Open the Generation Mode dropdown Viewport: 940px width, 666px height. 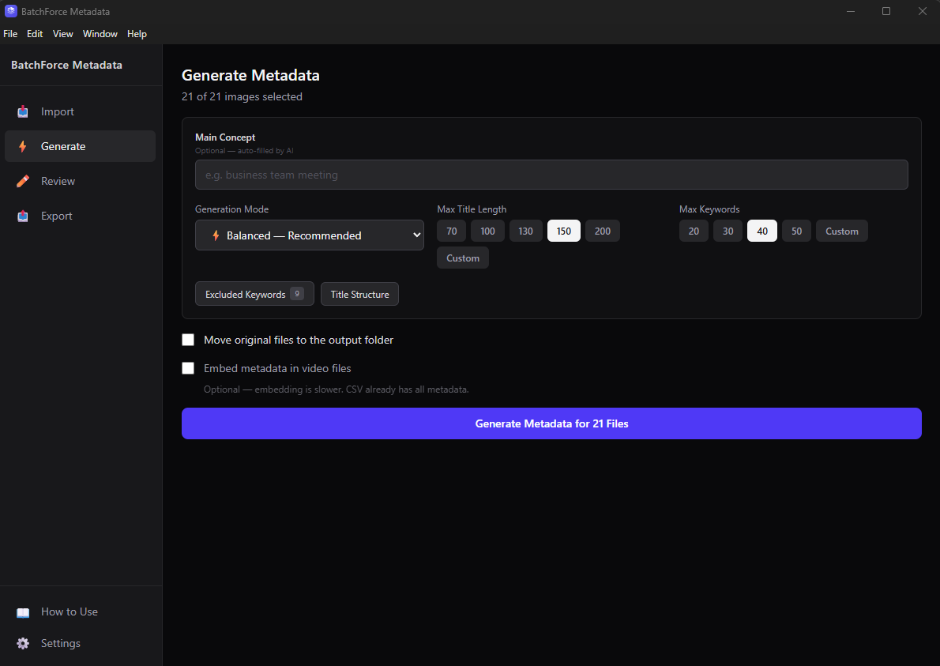click(x=309, y=235)
